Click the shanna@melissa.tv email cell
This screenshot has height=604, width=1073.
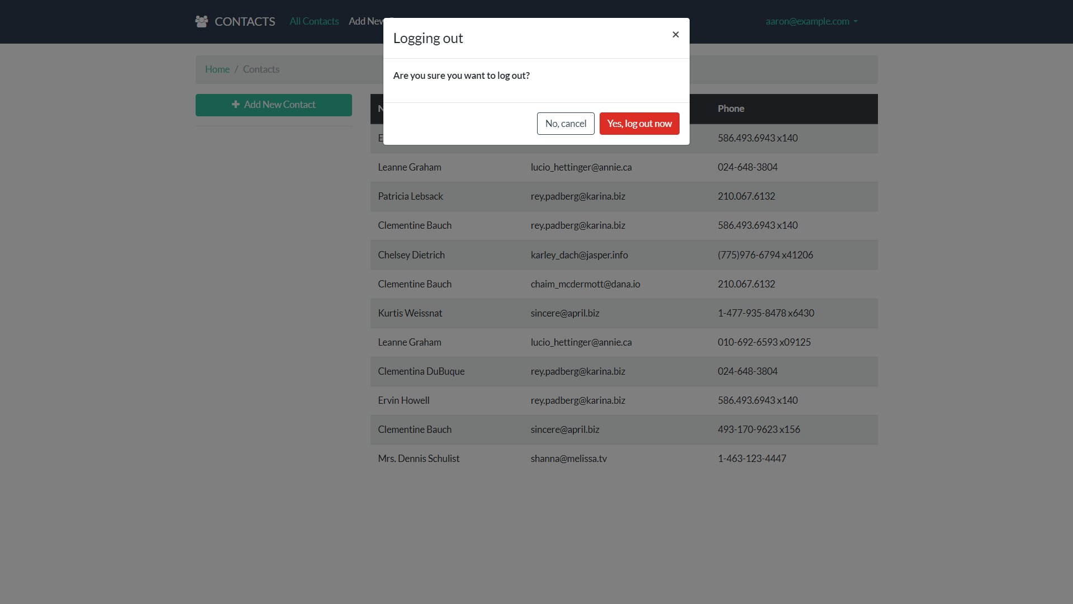coord(568,459)
